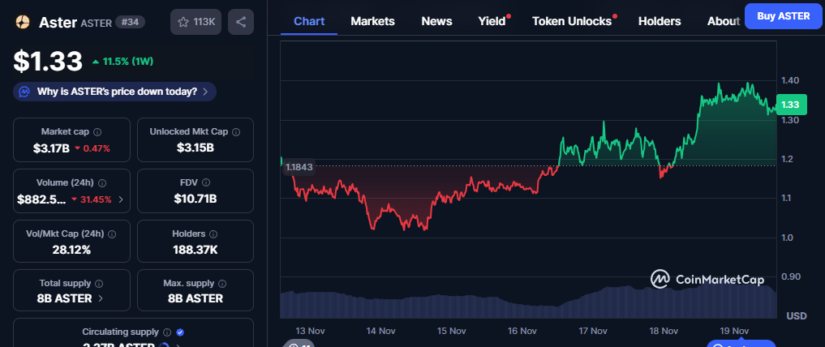Viewport: 825px width, 347px height.
Task: Click the Holders info icon
Action: 212,234
